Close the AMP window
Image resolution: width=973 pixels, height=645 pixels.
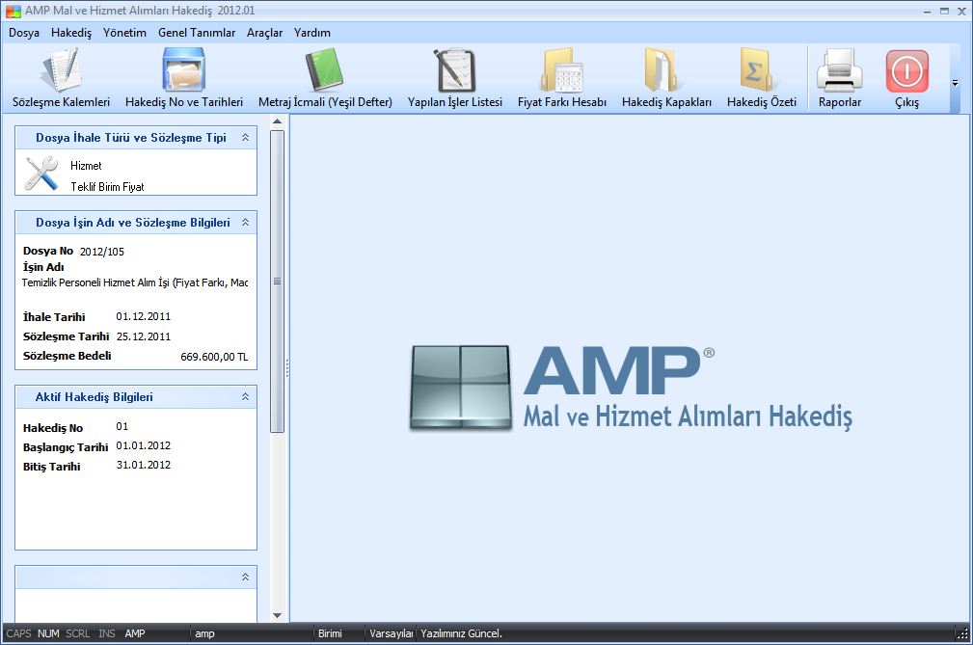tap(961, 12)
